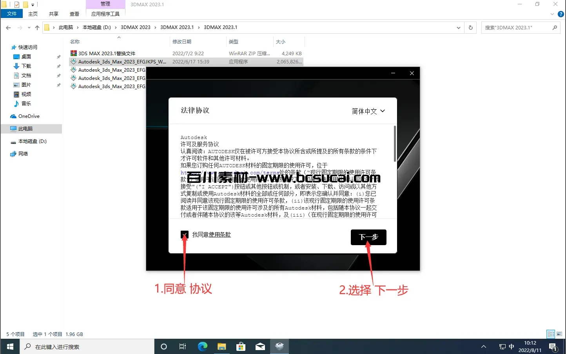The height and width of the screenshot is (354, 566).
Task: Select Autodesk_3ds_Max_2023_EFGJKPS_W... application file
Action: [x=186, y=61]
